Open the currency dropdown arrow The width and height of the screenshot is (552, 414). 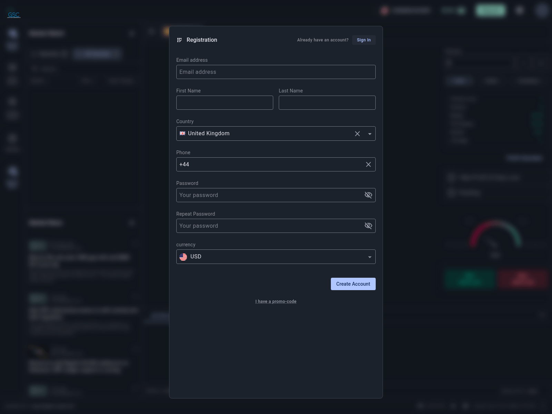tap(370, 257)
